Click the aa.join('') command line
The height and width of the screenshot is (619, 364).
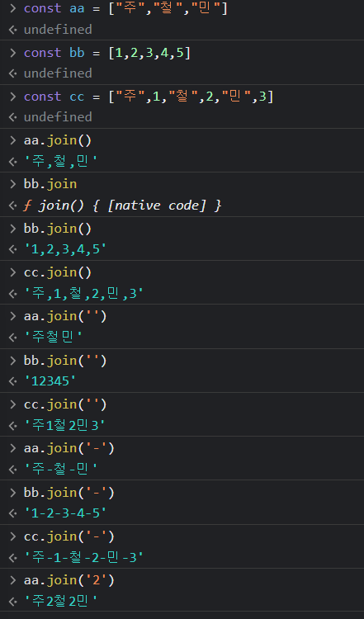pyautogui.click(x=65, y=316)
